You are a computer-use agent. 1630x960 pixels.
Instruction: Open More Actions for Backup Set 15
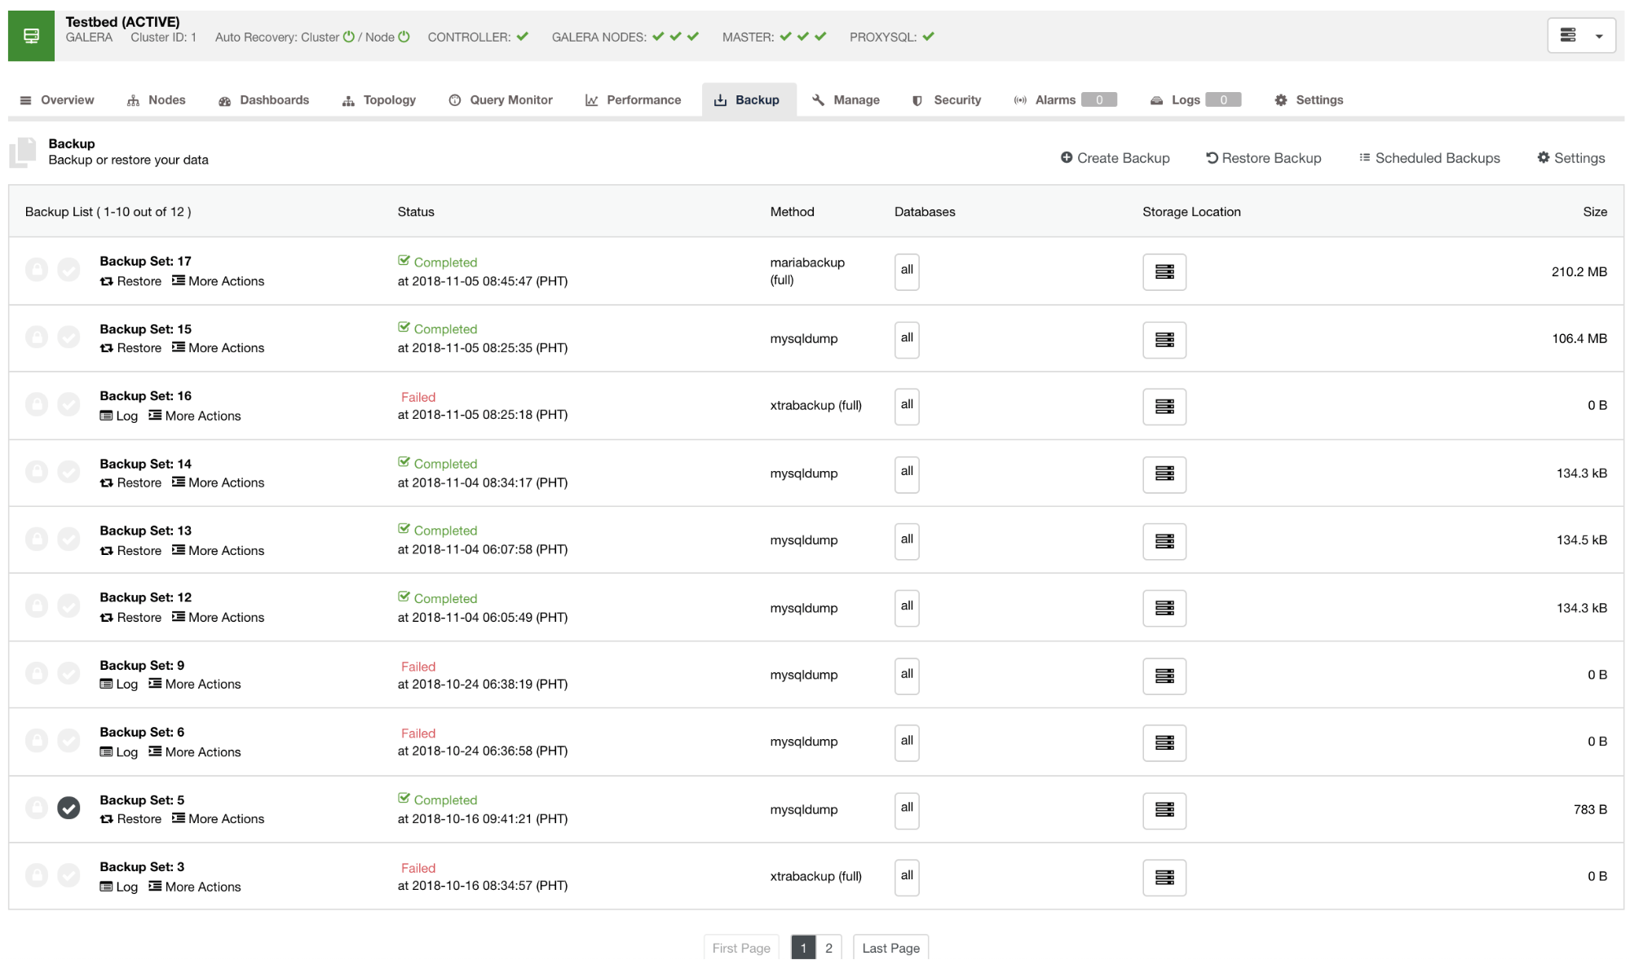click(217, 348)
